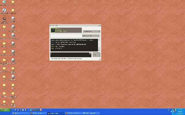The height and width of the screenshot is (115, 185).
Task: Click the emoticon icon in the message box corner
Action: tap(90, 53)
